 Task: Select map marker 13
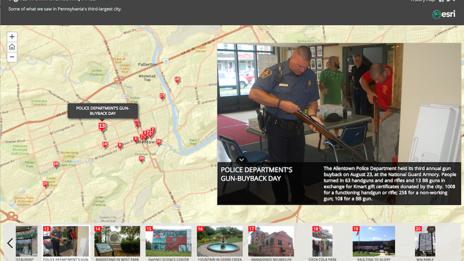(102, 127)
